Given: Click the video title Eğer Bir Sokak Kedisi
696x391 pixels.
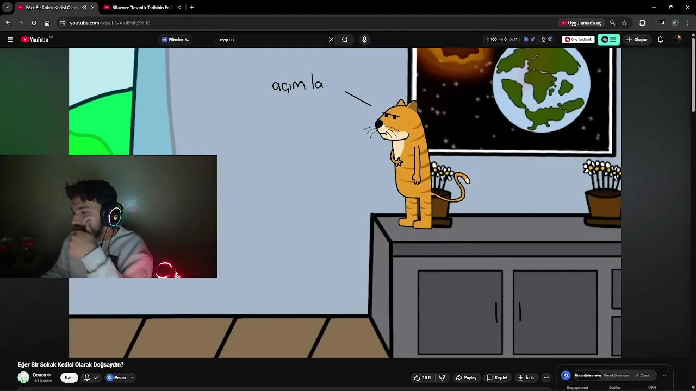Looking at the screenshot, I should 71,365.
